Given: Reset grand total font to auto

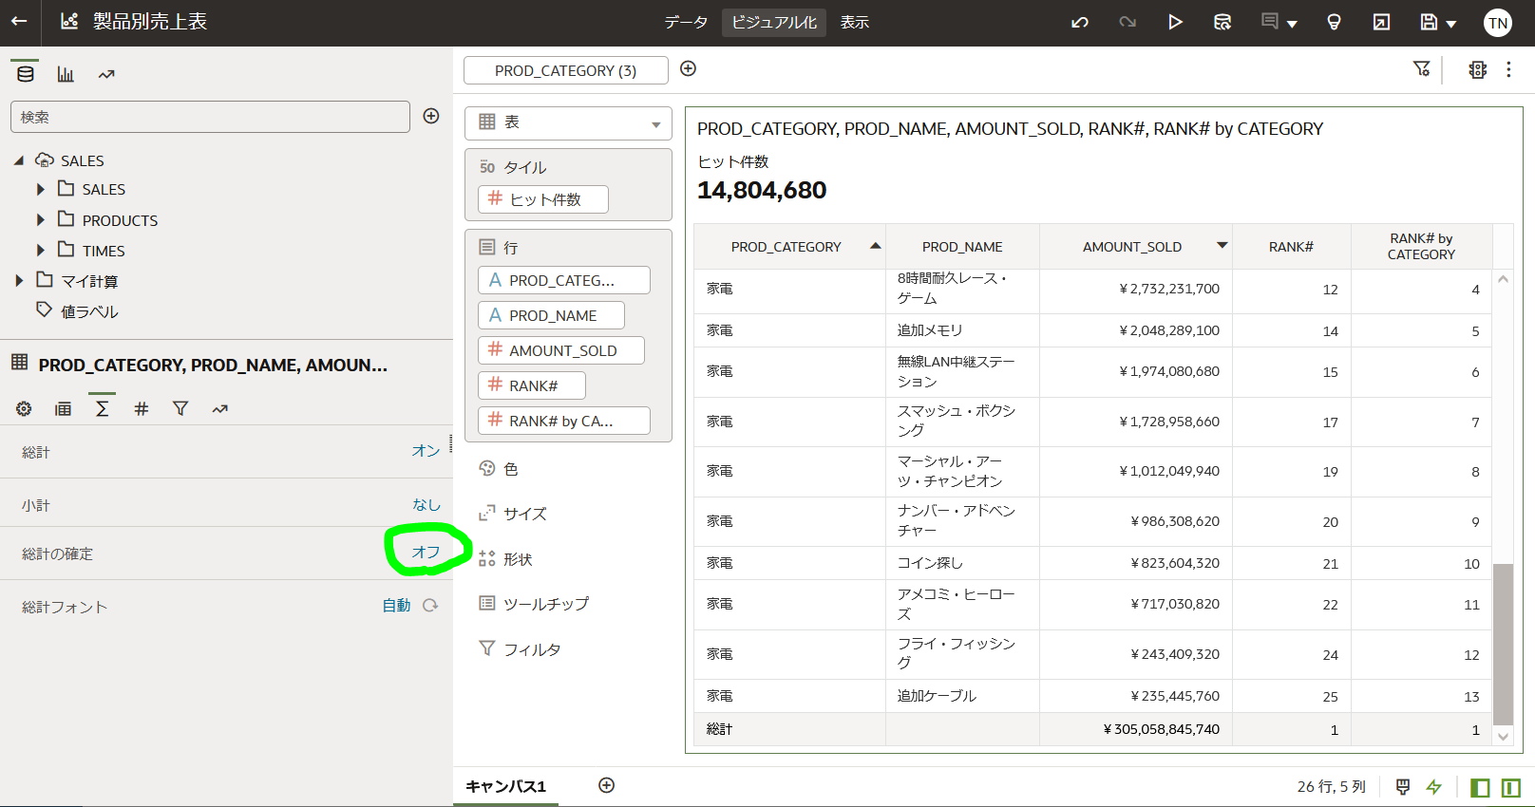Looking at the screenshot, I should click(x=430, y=606).
